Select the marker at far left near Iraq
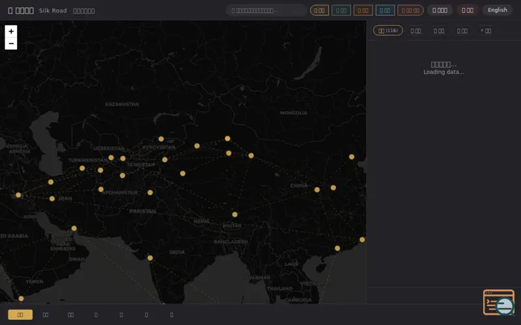The image size is (521, 325). (18, 195)
